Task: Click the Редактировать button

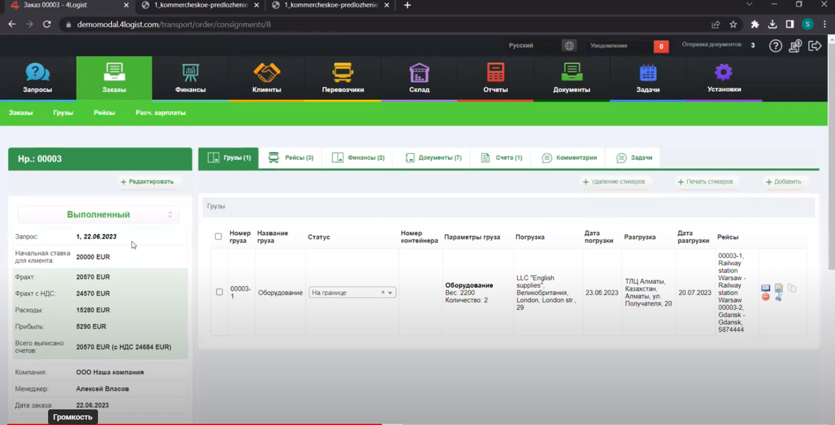Action: (x=147, y=181)
